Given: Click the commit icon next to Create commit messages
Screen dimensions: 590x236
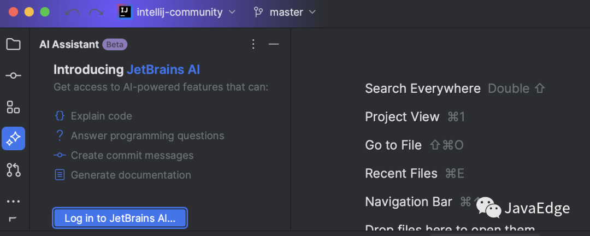Looking at the screenshot, I should (60, 155).
